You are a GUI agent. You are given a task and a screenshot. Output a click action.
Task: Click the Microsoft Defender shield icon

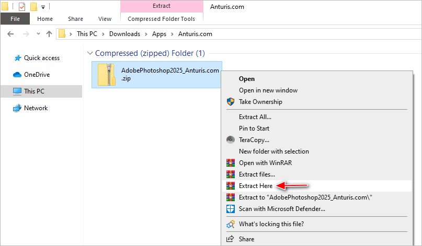pos(230,209)
